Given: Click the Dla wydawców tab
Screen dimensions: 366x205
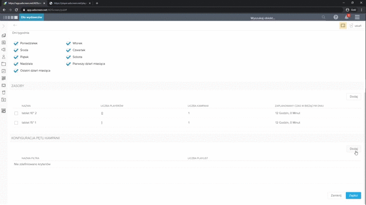Looking at the screenshot, I should (x=31, y=17).
